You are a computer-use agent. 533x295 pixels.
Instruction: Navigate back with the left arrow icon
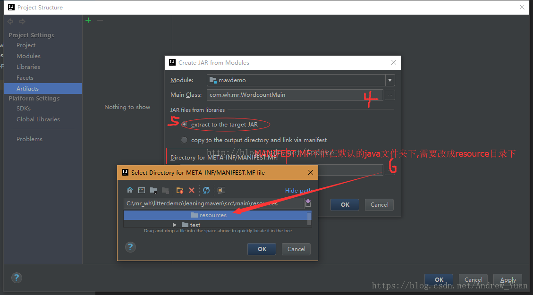(10, 22)
